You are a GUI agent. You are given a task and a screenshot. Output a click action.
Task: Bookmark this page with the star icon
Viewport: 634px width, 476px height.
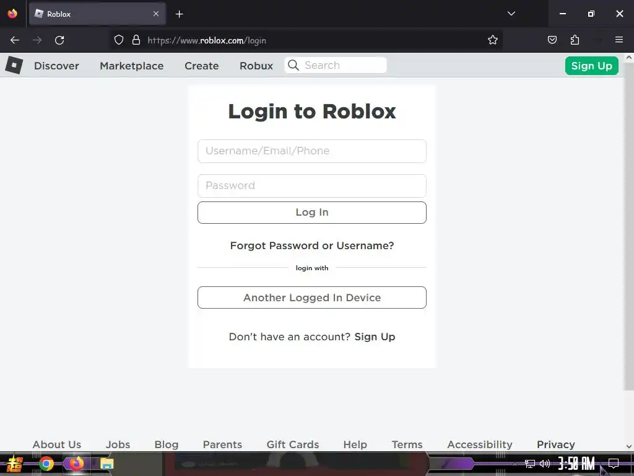(x=492, y=40)
